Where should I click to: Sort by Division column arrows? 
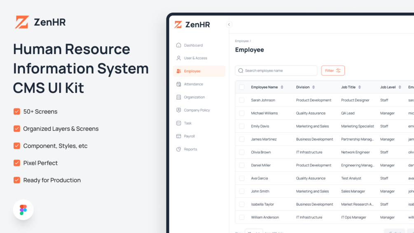313,87
